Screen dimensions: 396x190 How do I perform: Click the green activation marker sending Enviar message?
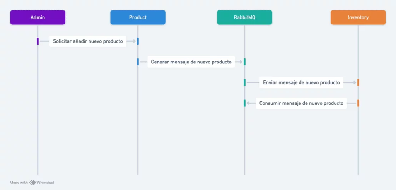[x=244, y=83]
